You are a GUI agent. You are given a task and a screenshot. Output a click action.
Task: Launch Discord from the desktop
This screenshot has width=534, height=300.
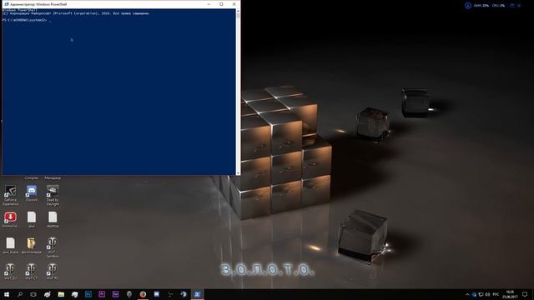pos(32,193)
